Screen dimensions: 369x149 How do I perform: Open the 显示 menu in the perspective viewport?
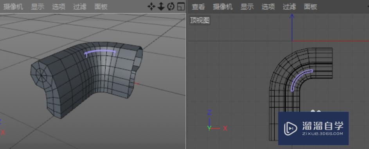coord(38,7)
